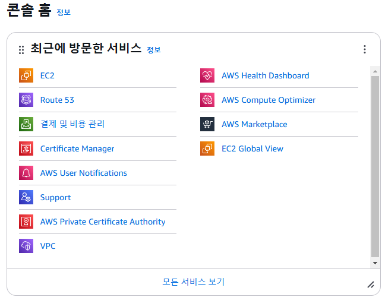
Task: Open the AWS Compute Optimizer link
Action: (x=269, y=100)
